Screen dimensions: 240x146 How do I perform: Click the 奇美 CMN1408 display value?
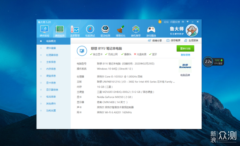coord(112,102)
